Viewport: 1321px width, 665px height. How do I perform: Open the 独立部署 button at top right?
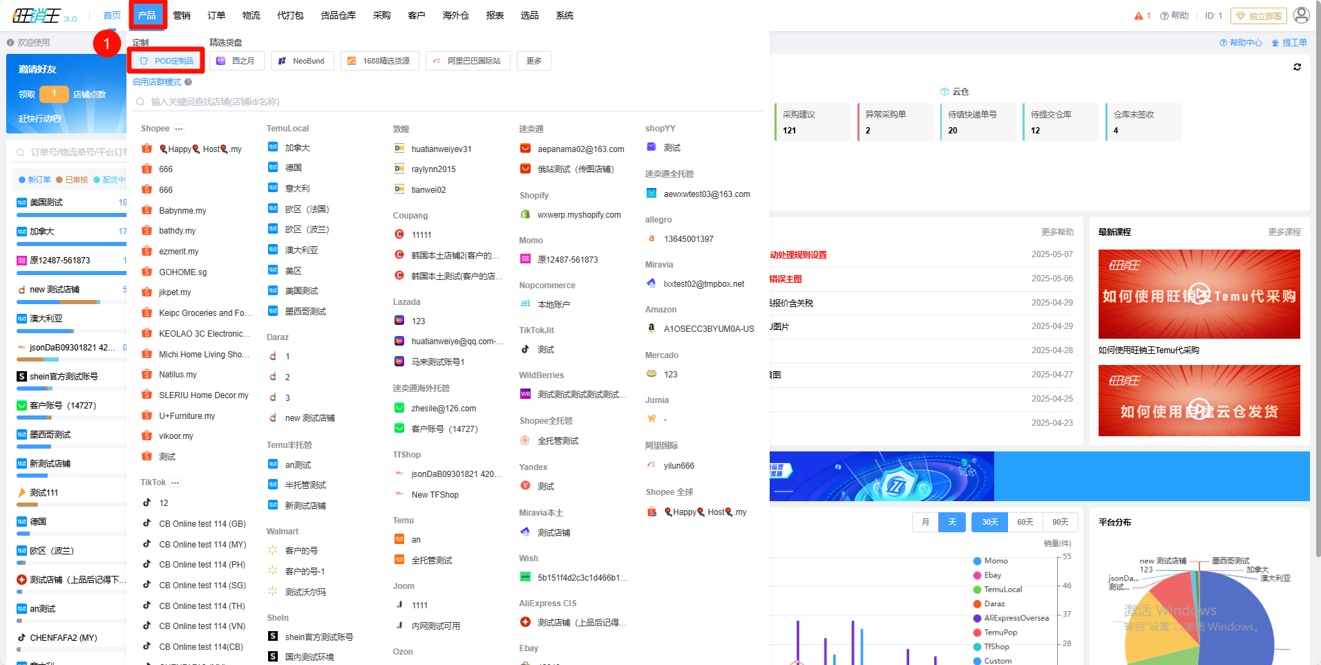(x=1259, y=16)
